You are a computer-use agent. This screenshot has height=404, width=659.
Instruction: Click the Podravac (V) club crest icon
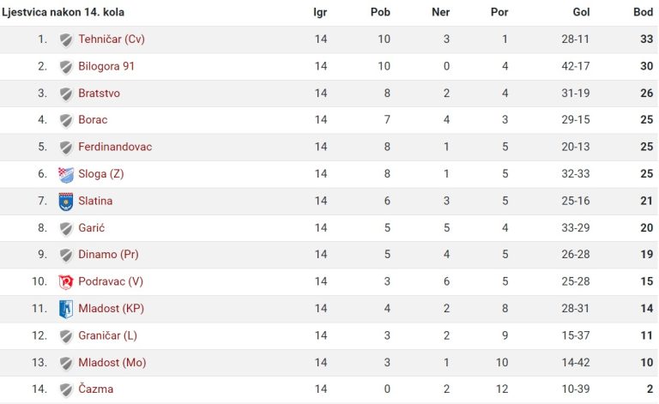click(x=66, y=282)
